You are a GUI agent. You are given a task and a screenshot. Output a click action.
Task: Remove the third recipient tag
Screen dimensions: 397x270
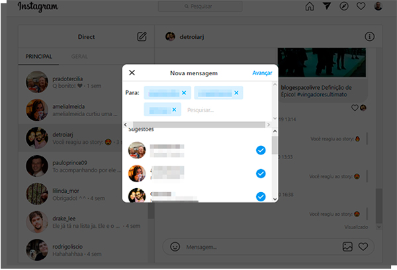tap(174, 110)
